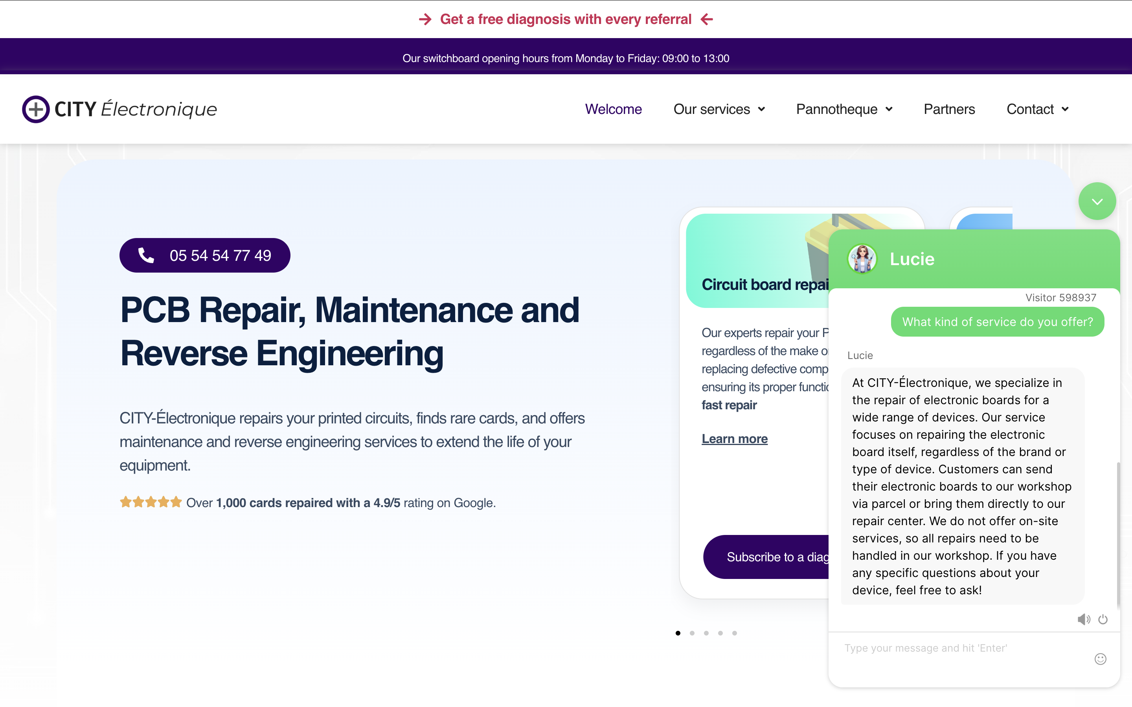Open the emoji picker smiley icon
The height and width of the screenshot is (707, 1132).
click(1100, 659)
